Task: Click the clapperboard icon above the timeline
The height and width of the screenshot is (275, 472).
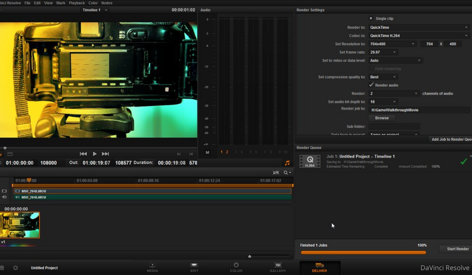Action: pos(276,173)
